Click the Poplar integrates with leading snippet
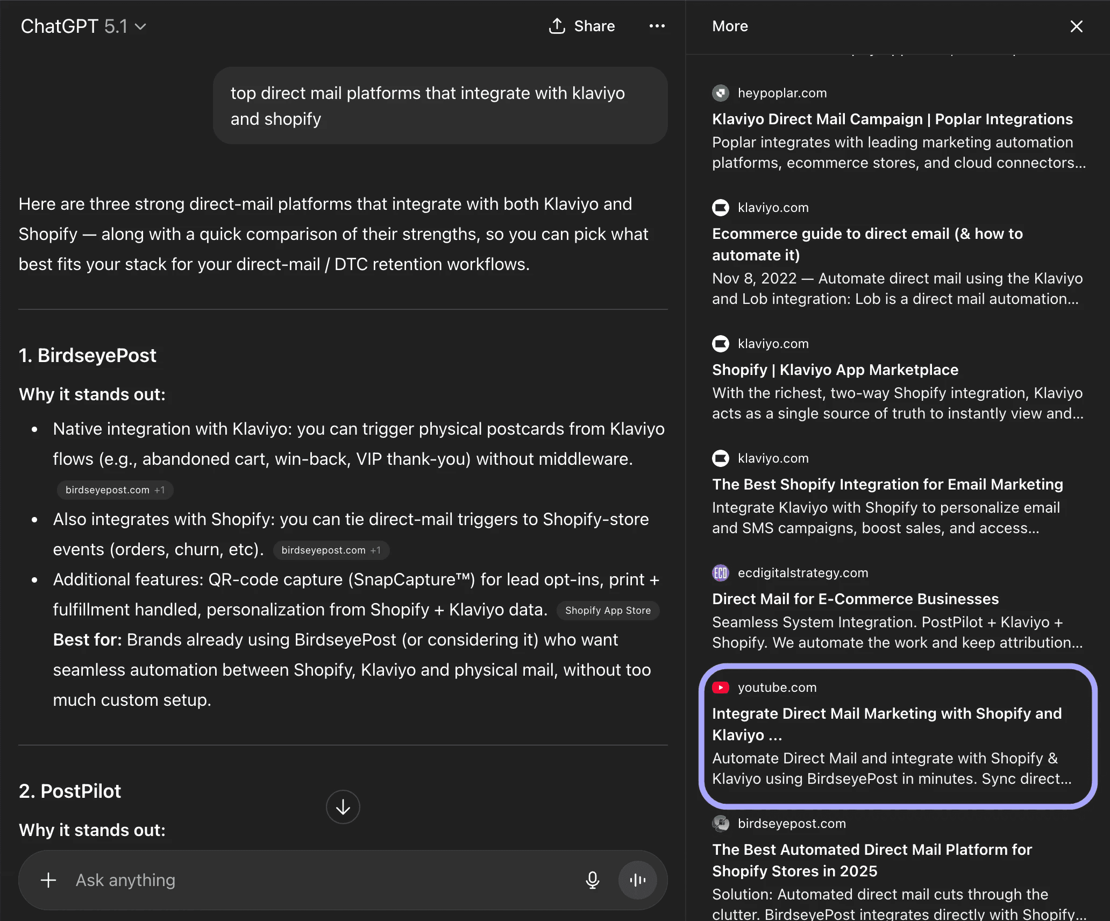Image resolution: width=1110 pixels, height=921 pixels. [899, 152]
